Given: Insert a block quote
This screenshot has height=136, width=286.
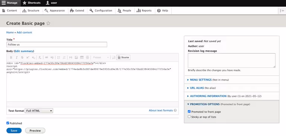Looking at the screenshot, I should point(71,57).
